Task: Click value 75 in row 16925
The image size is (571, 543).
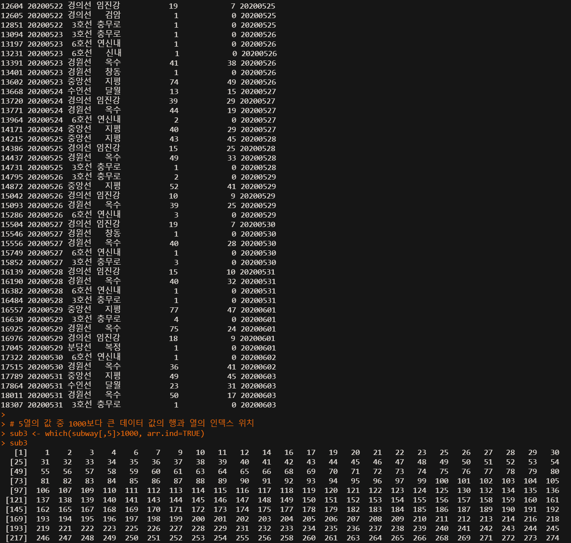Action: coord(174,329)
